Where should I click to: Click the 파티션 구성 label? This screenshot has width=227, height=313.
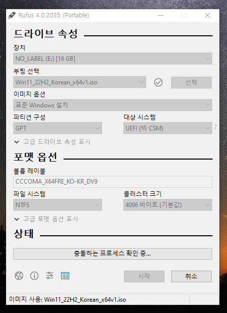pyautogui.click(x=29, y=117)
